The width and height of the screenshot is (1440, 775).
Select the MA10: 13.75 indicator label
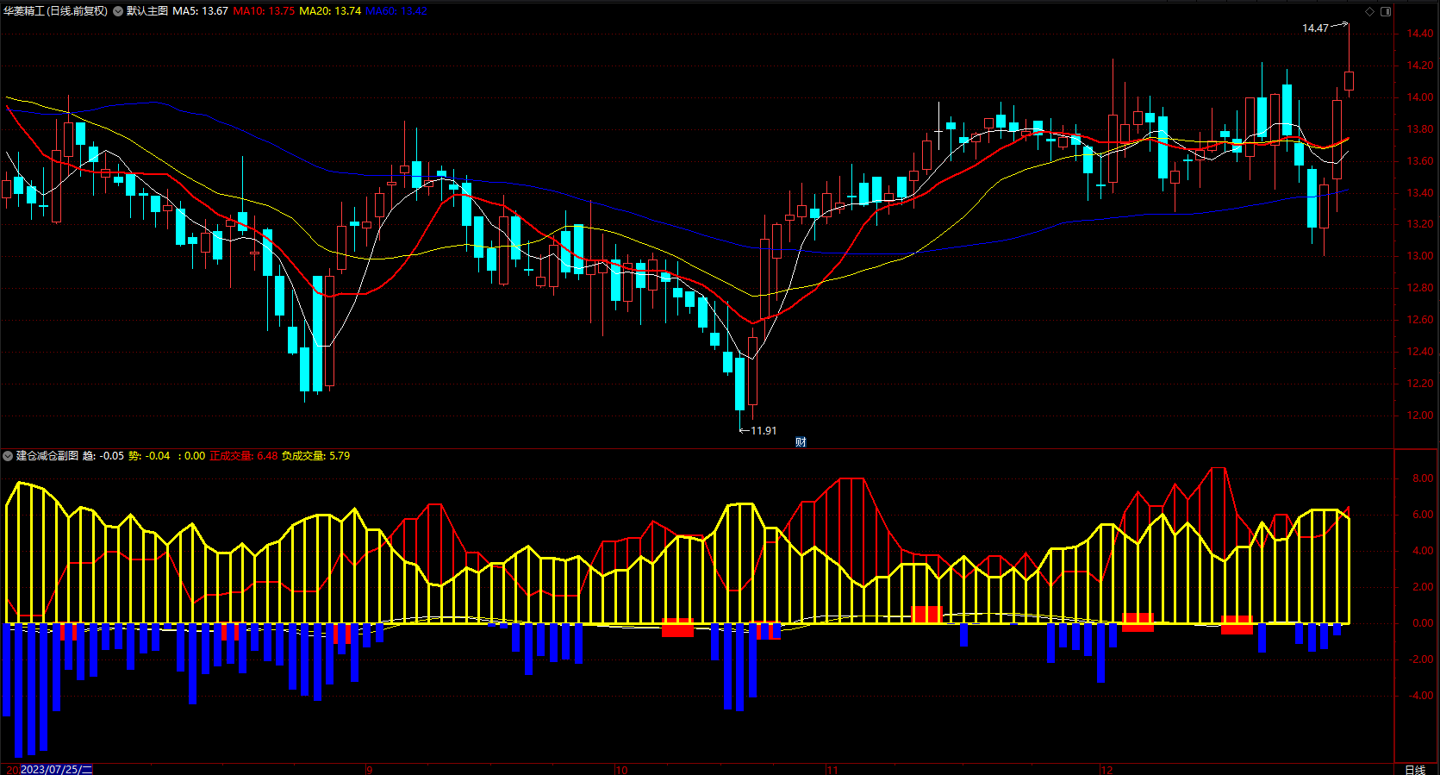pyautogui.click(x=264, y=11)
